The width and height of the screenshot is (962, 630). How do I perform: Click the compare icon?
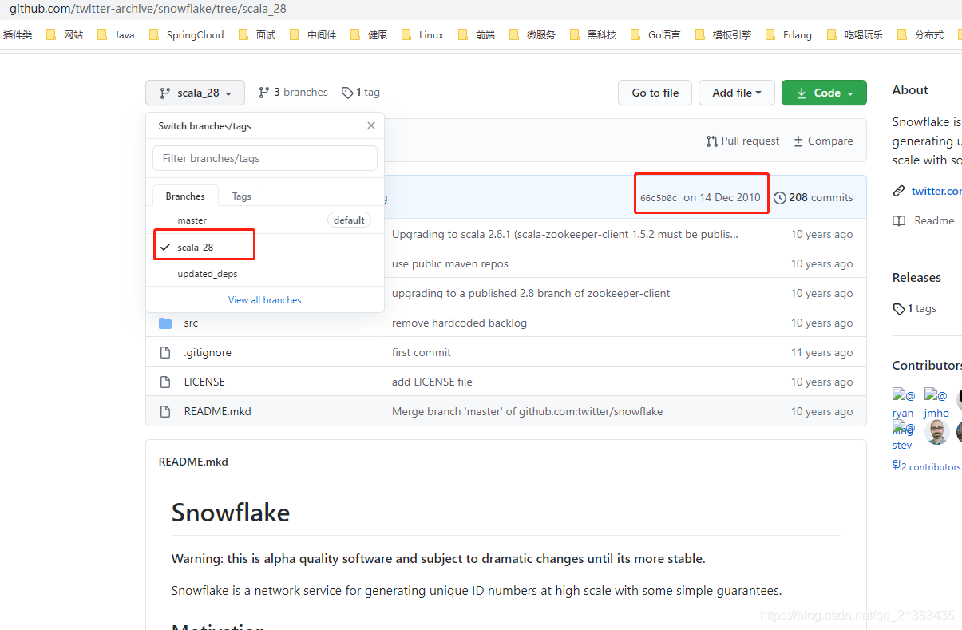(798, 141)
